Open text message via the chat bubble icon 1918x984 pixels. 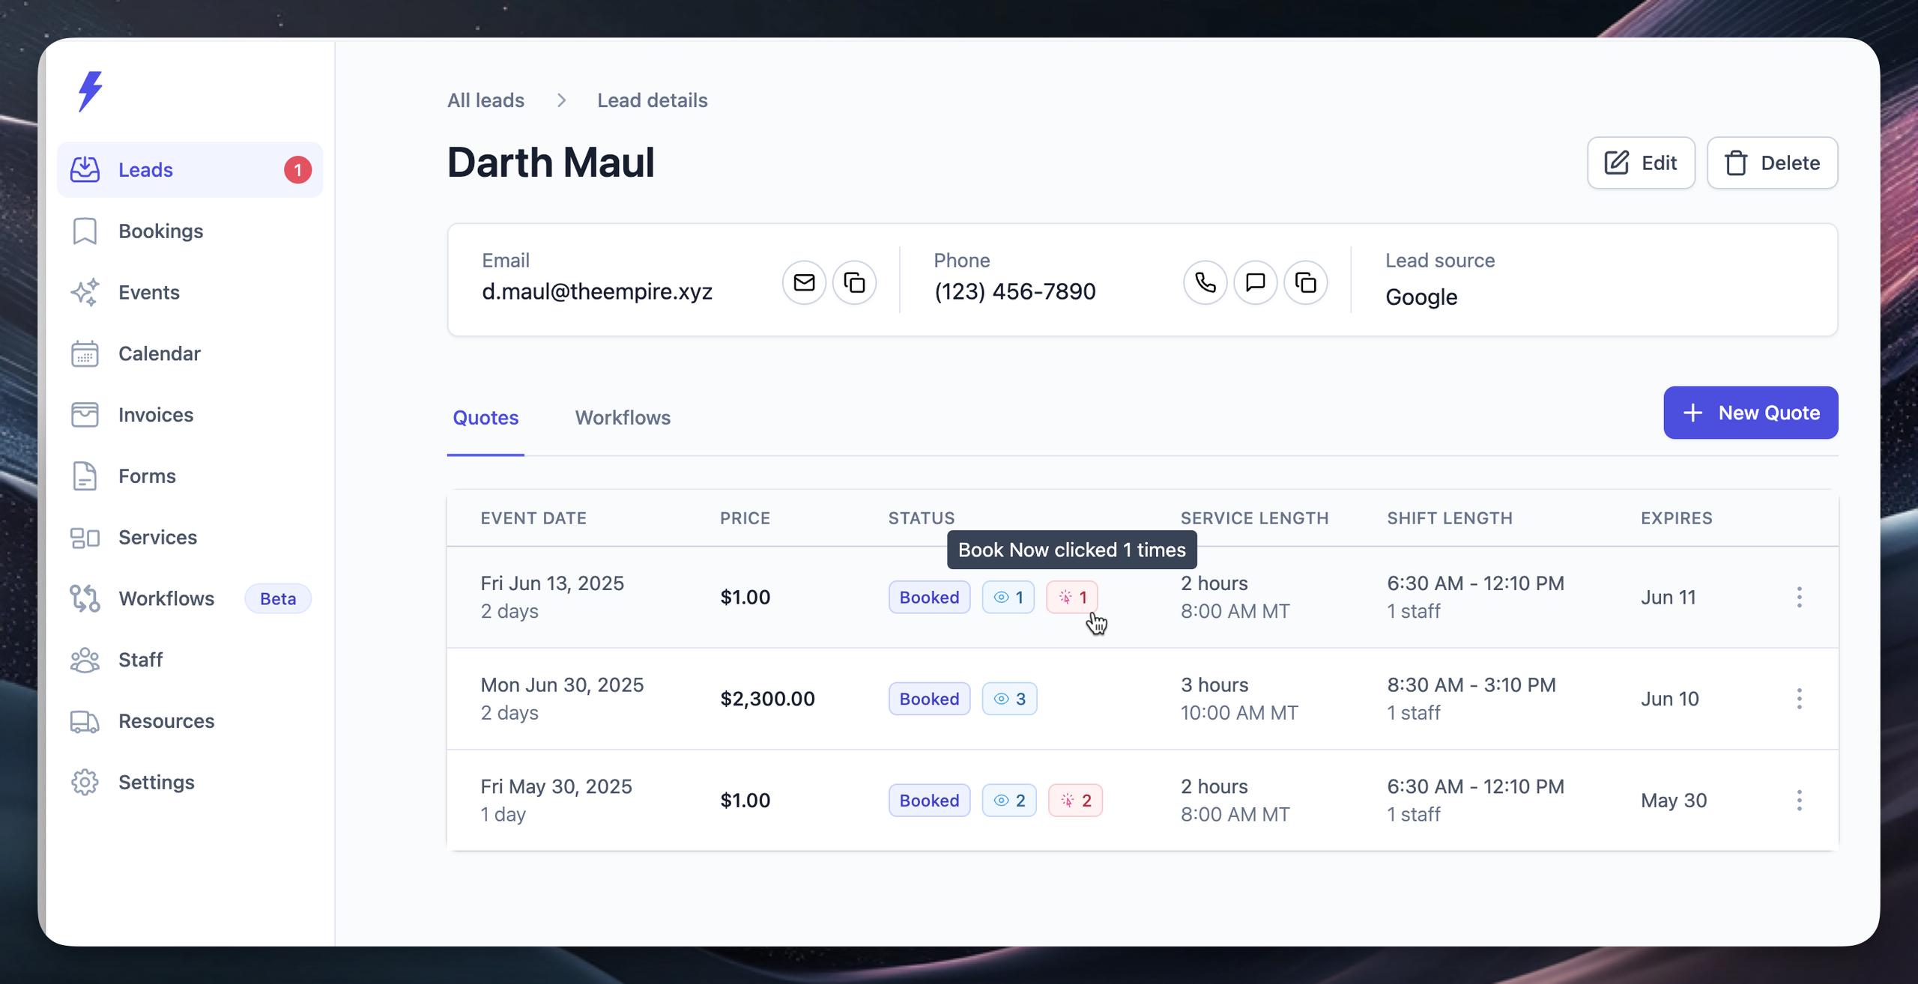tap(1255, 282)
